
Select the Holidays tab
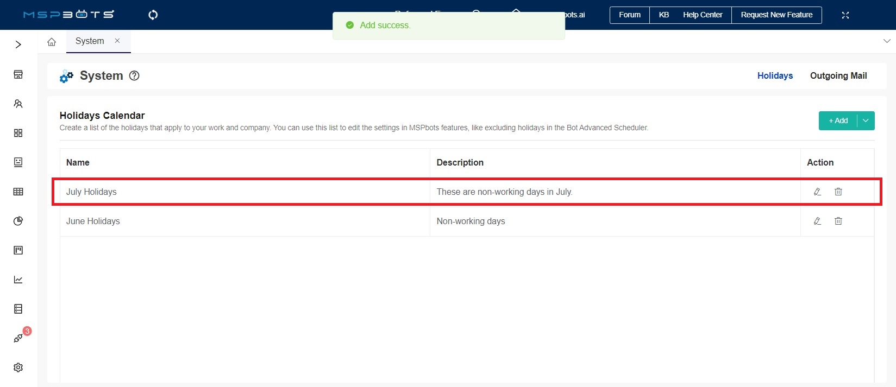pyautogui.click(x=775, y=76)
